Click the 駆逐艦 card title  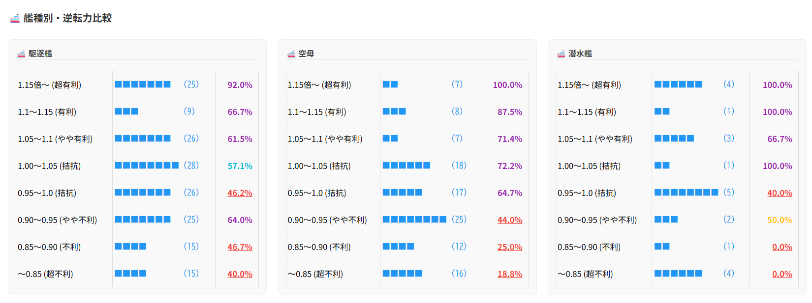[40, 54]
